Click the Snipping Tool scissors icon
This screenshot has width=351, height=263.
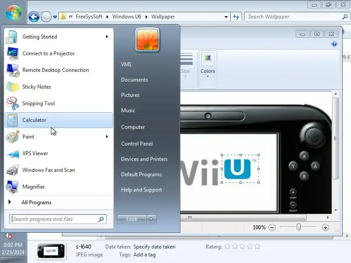click(13, 103)
